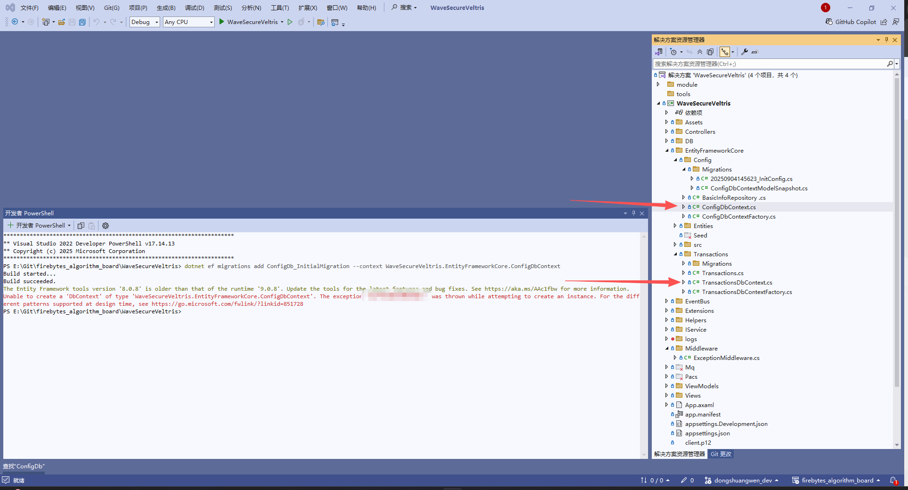
Task: Click the pencil pending changes count in status bar
Action: click(687, 481)
